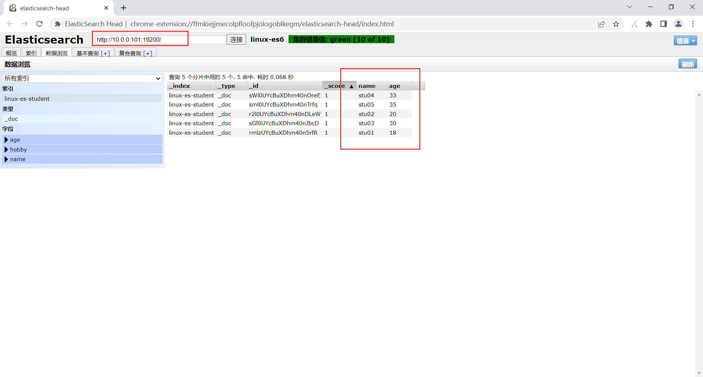Click document id sWI0UYcBuXDhm40nOreE
The image size is (703, 377).
(284, 95)
